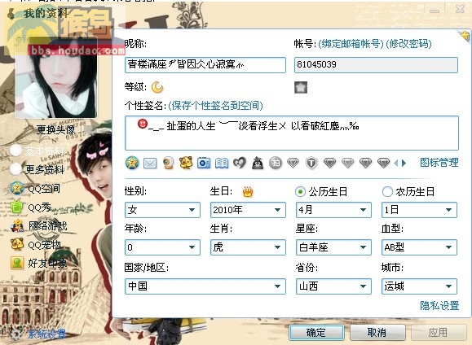Open the 生肖 dropdown showing 虎
This screenshot has width=472, height=345.
click(248, 247)
